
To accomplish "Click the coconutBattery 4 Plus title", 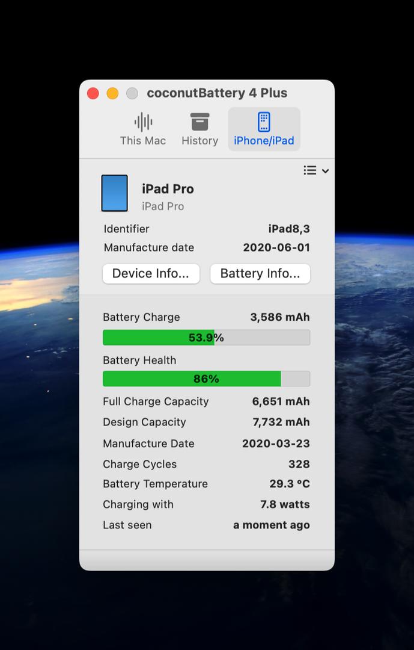I will tap(217, 93).
